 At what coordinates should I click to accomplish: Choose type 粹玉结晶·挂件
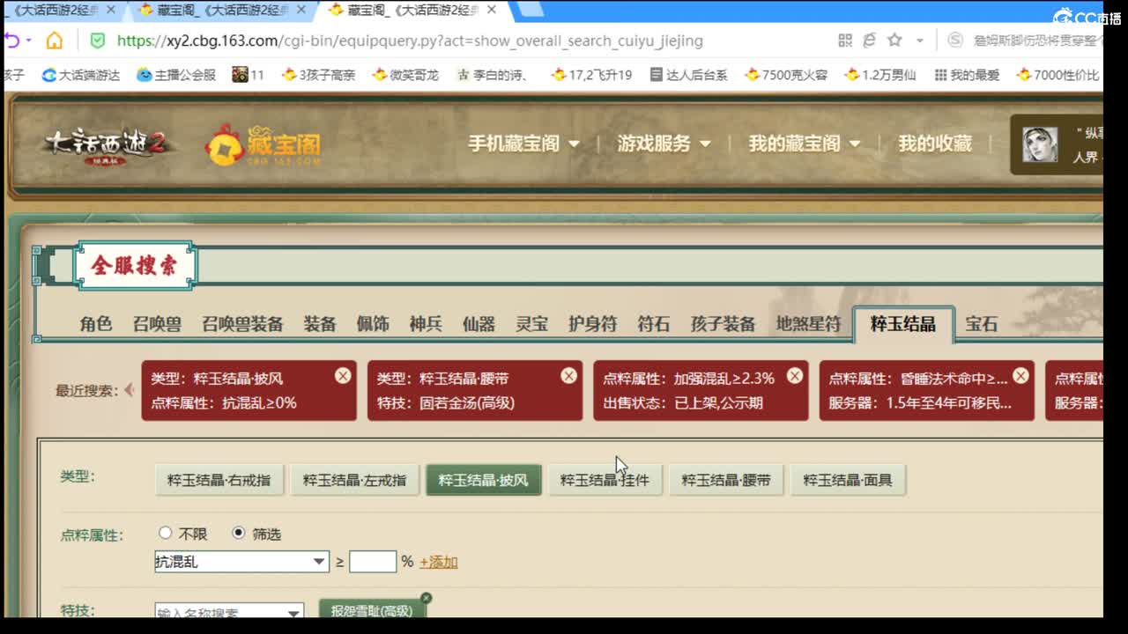click(605, 480)
